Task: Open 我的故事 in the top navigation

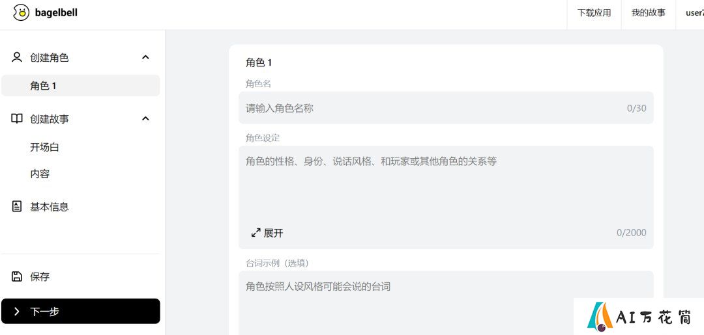Action: [649, 13]
